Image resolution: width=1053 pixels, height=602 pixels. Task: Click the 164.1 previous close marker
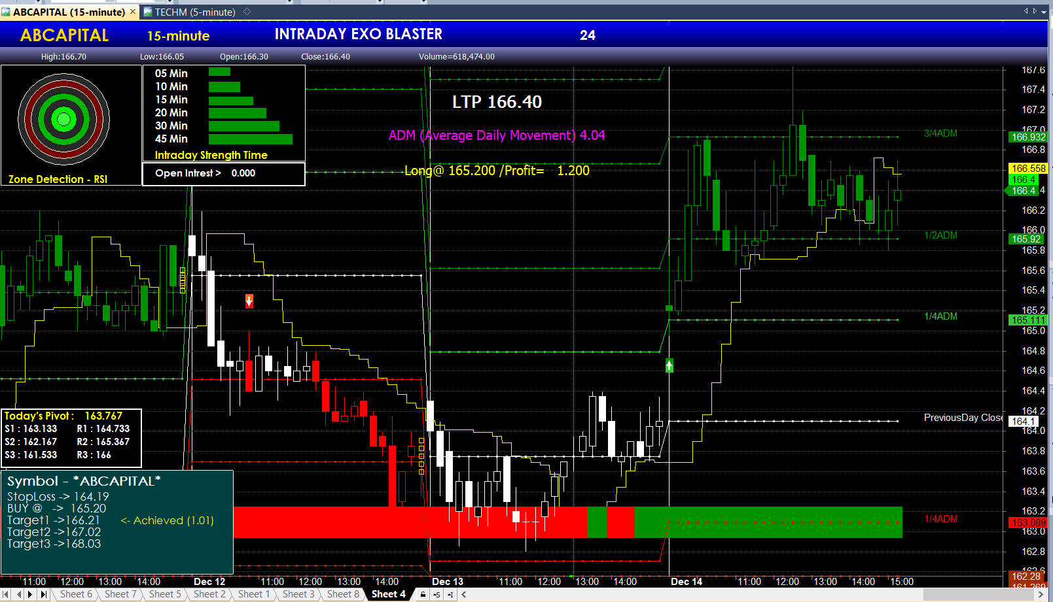pyautogui.click(x=1023, y=422)
